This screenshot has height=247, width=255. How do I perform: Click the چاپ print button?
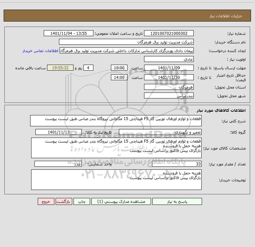click(x=82, y=202)
